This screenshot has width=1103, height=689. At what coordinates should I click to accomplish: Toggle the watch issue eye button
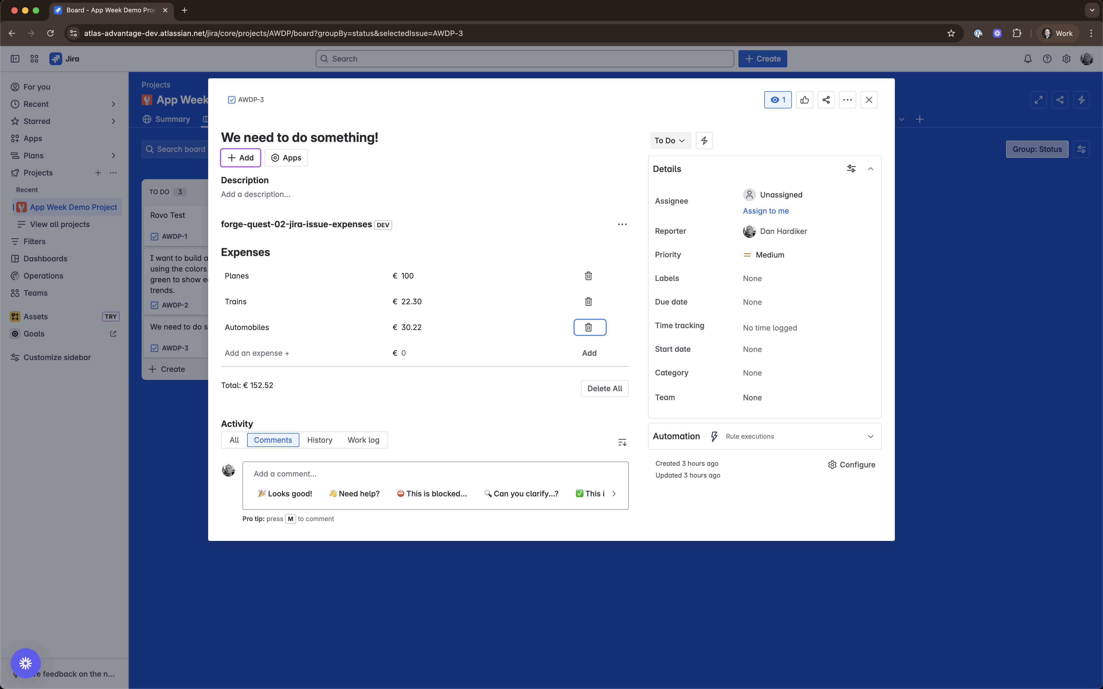(x=778, y=100)
